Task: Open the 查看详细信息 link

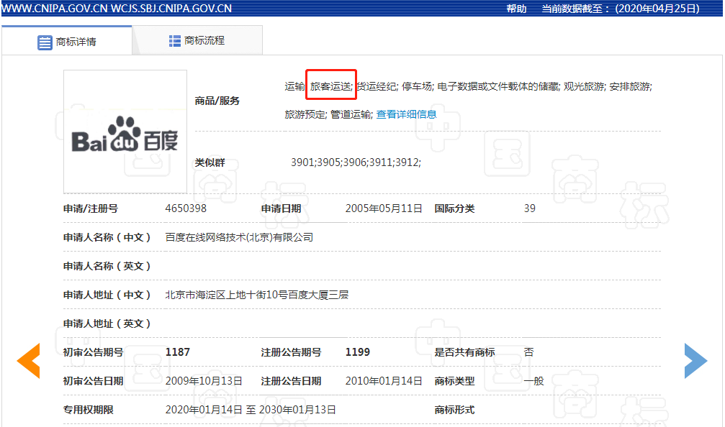Action: point(406,114)
